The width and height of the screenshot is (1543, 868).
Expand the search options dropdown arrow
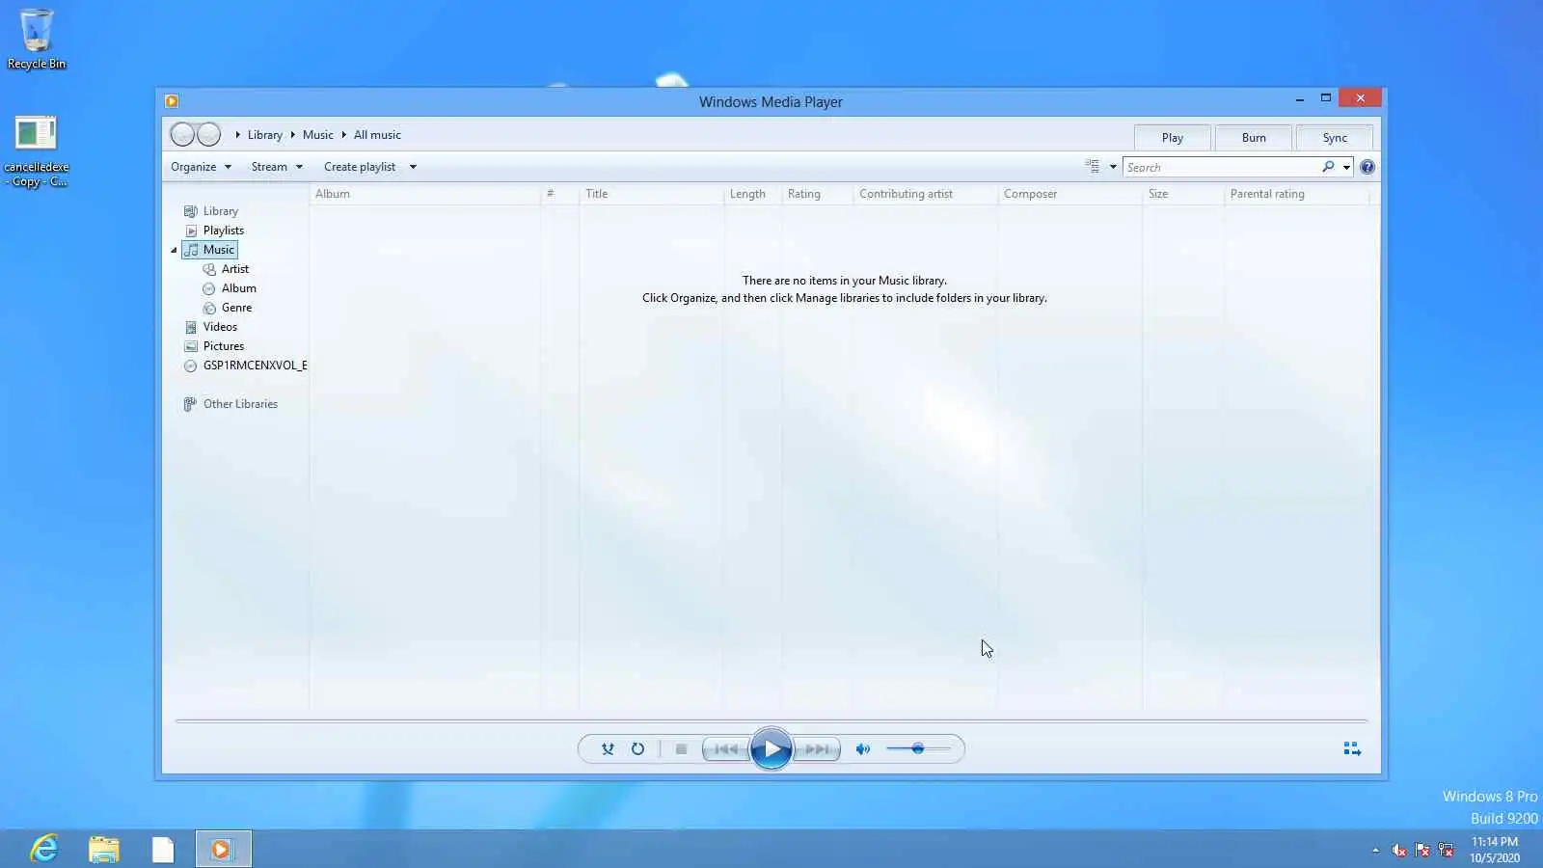click(x=1346, y=168)
